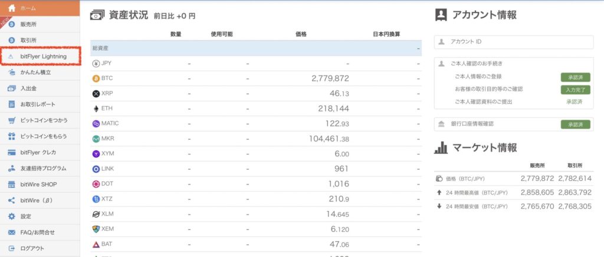Click the envelope icon for FAQ/お問合せ
The image size is (604, 257).
click(x=12, y=232)
